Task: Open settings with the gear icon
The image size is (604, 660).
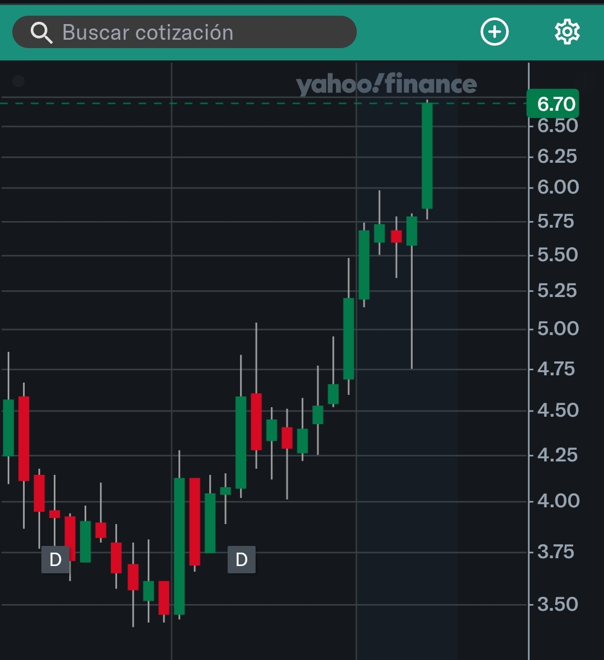Action: tap(567, 31)
